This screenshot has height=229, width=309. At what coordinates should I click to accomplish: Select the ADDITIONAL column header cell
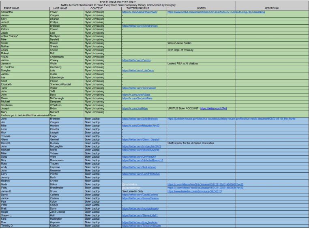[x=272, y=8]
